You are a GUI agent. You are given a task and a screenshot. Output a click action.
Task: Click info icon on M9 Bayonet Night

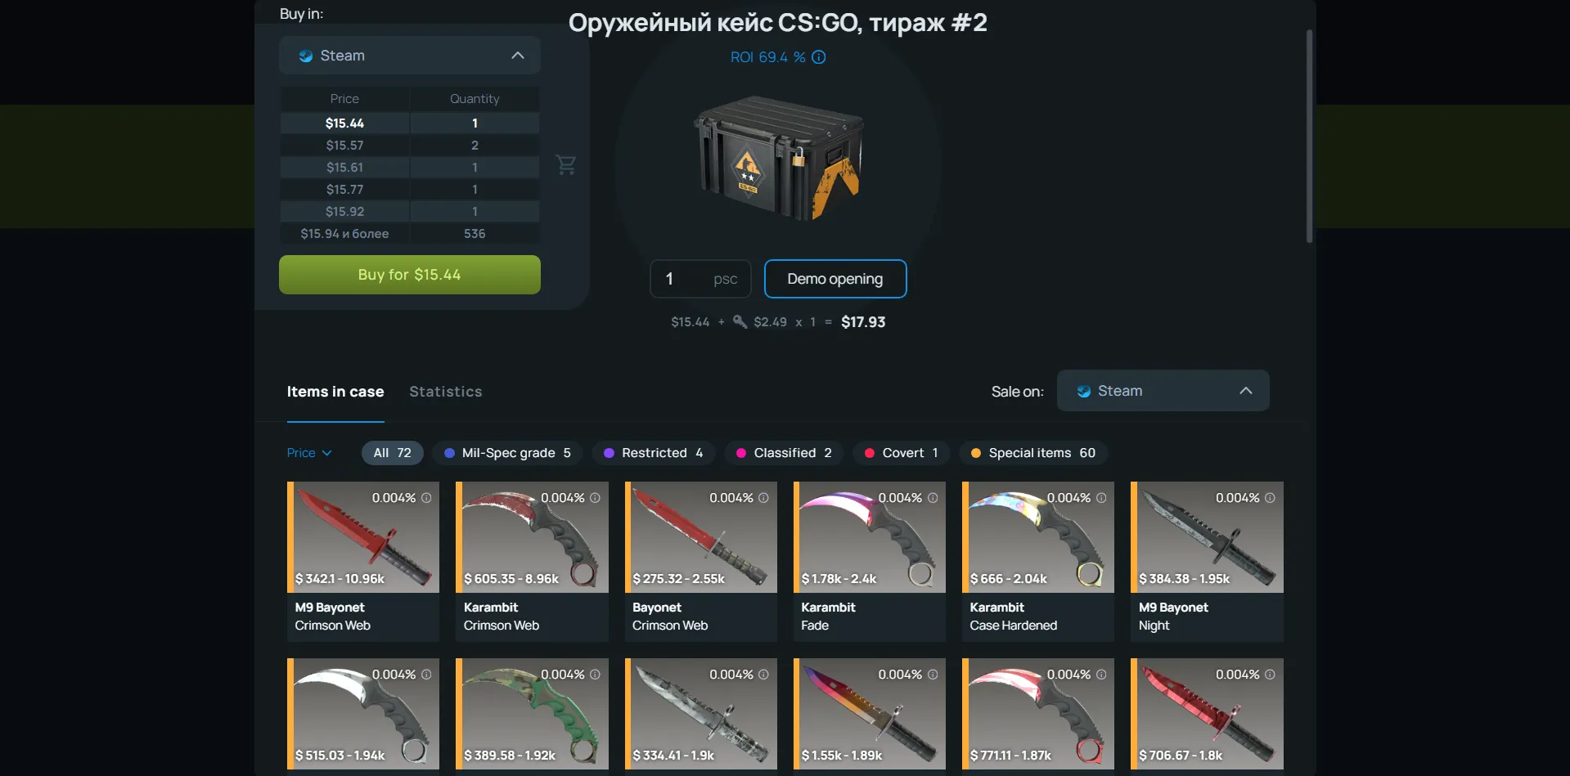point(1270,498)
